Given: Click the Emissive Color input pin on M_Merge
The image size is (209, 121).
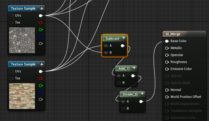Looking at the screenshot, I should (167, 69).
